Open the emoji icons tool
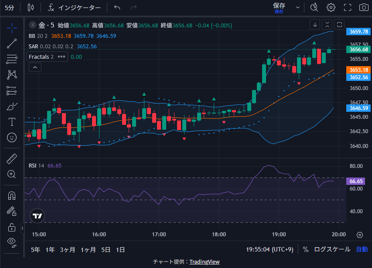This screenshot has height=268, width=372. point(12,137)
